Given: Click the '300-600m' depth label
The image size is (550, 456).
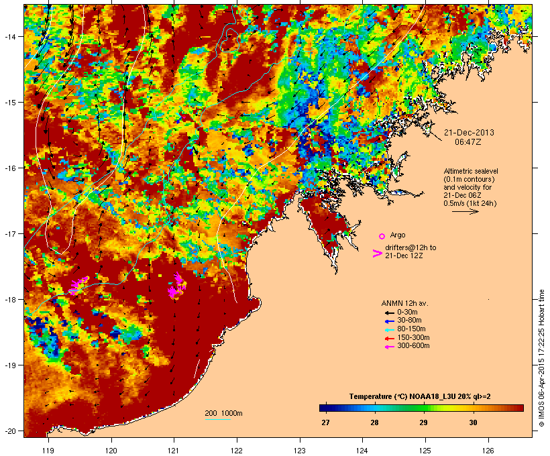Looking at the screenshot, I should pos(413,346).
